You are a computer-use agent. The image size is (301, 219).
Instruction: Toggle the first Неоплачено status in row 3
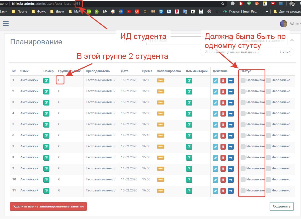243,102
